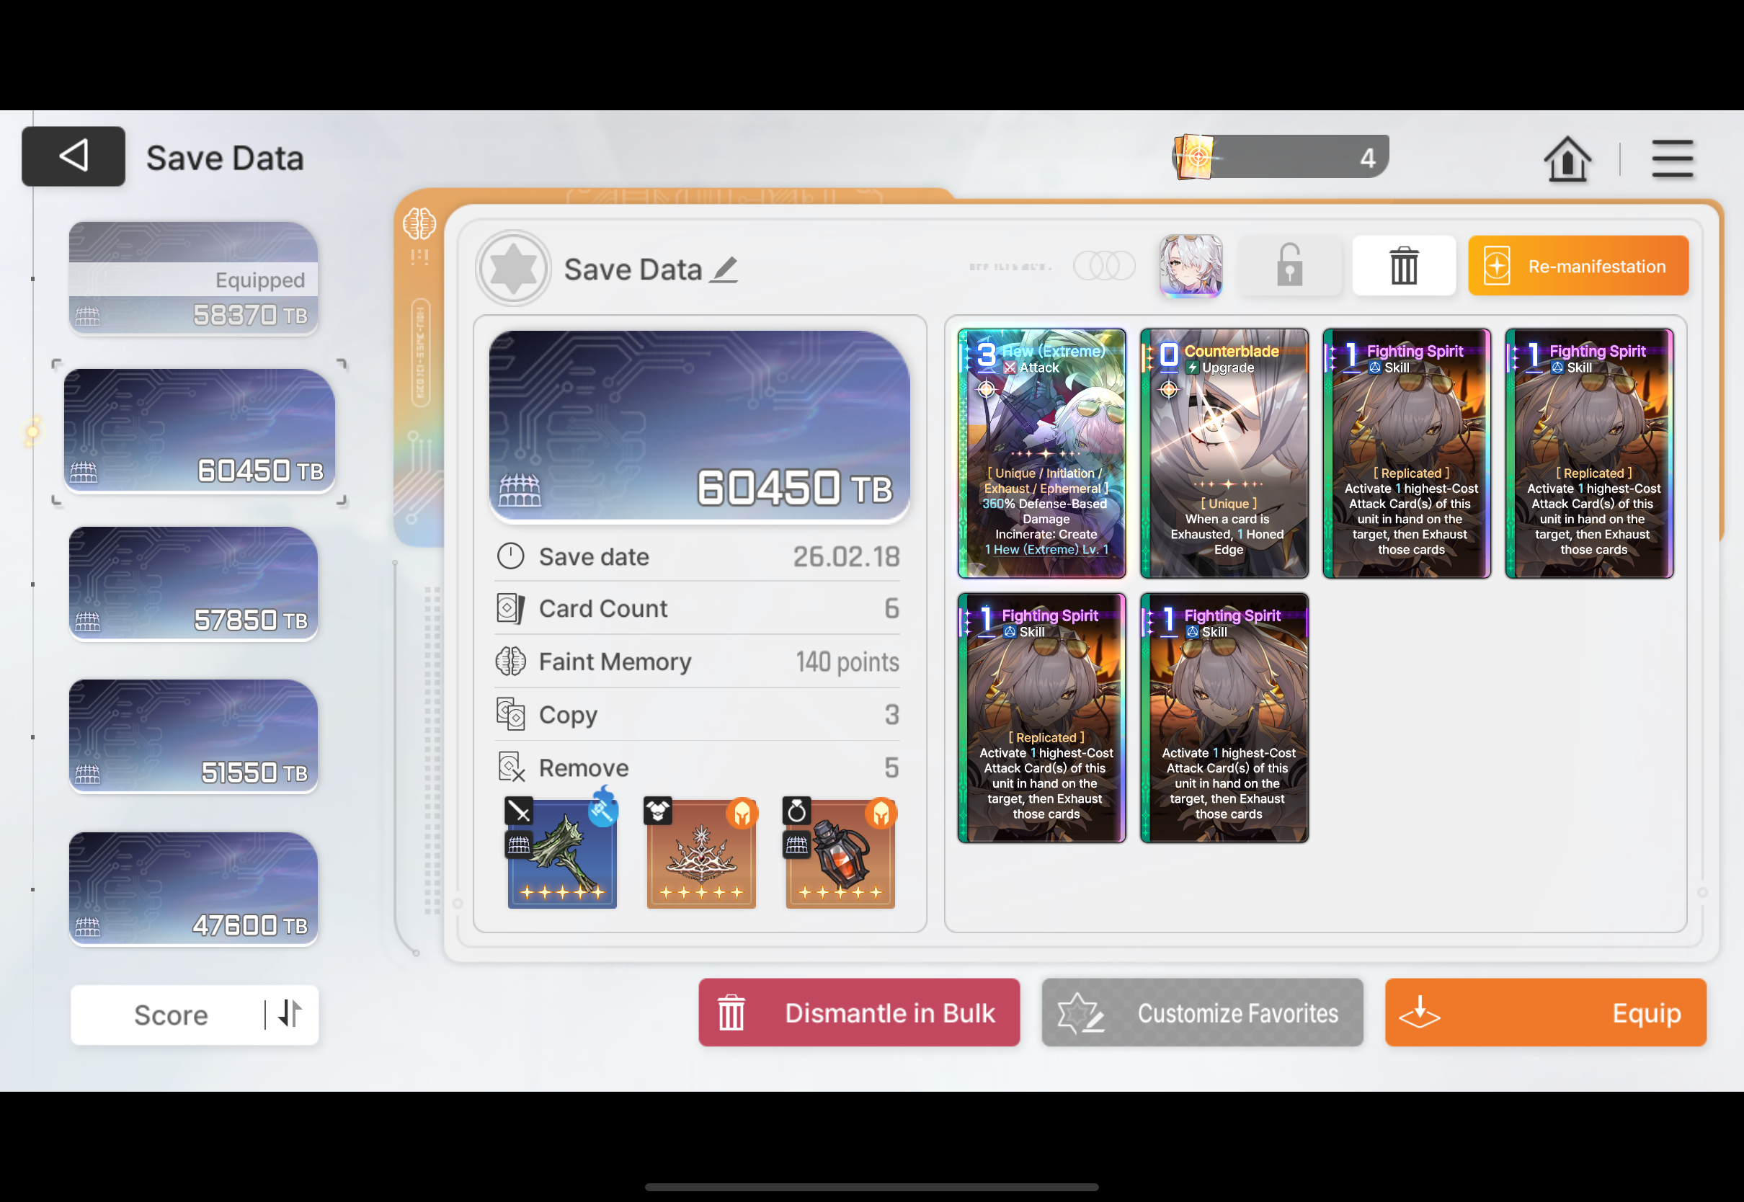Open the hamburger menu
1744x1202 pixels.
point(1673,159)
